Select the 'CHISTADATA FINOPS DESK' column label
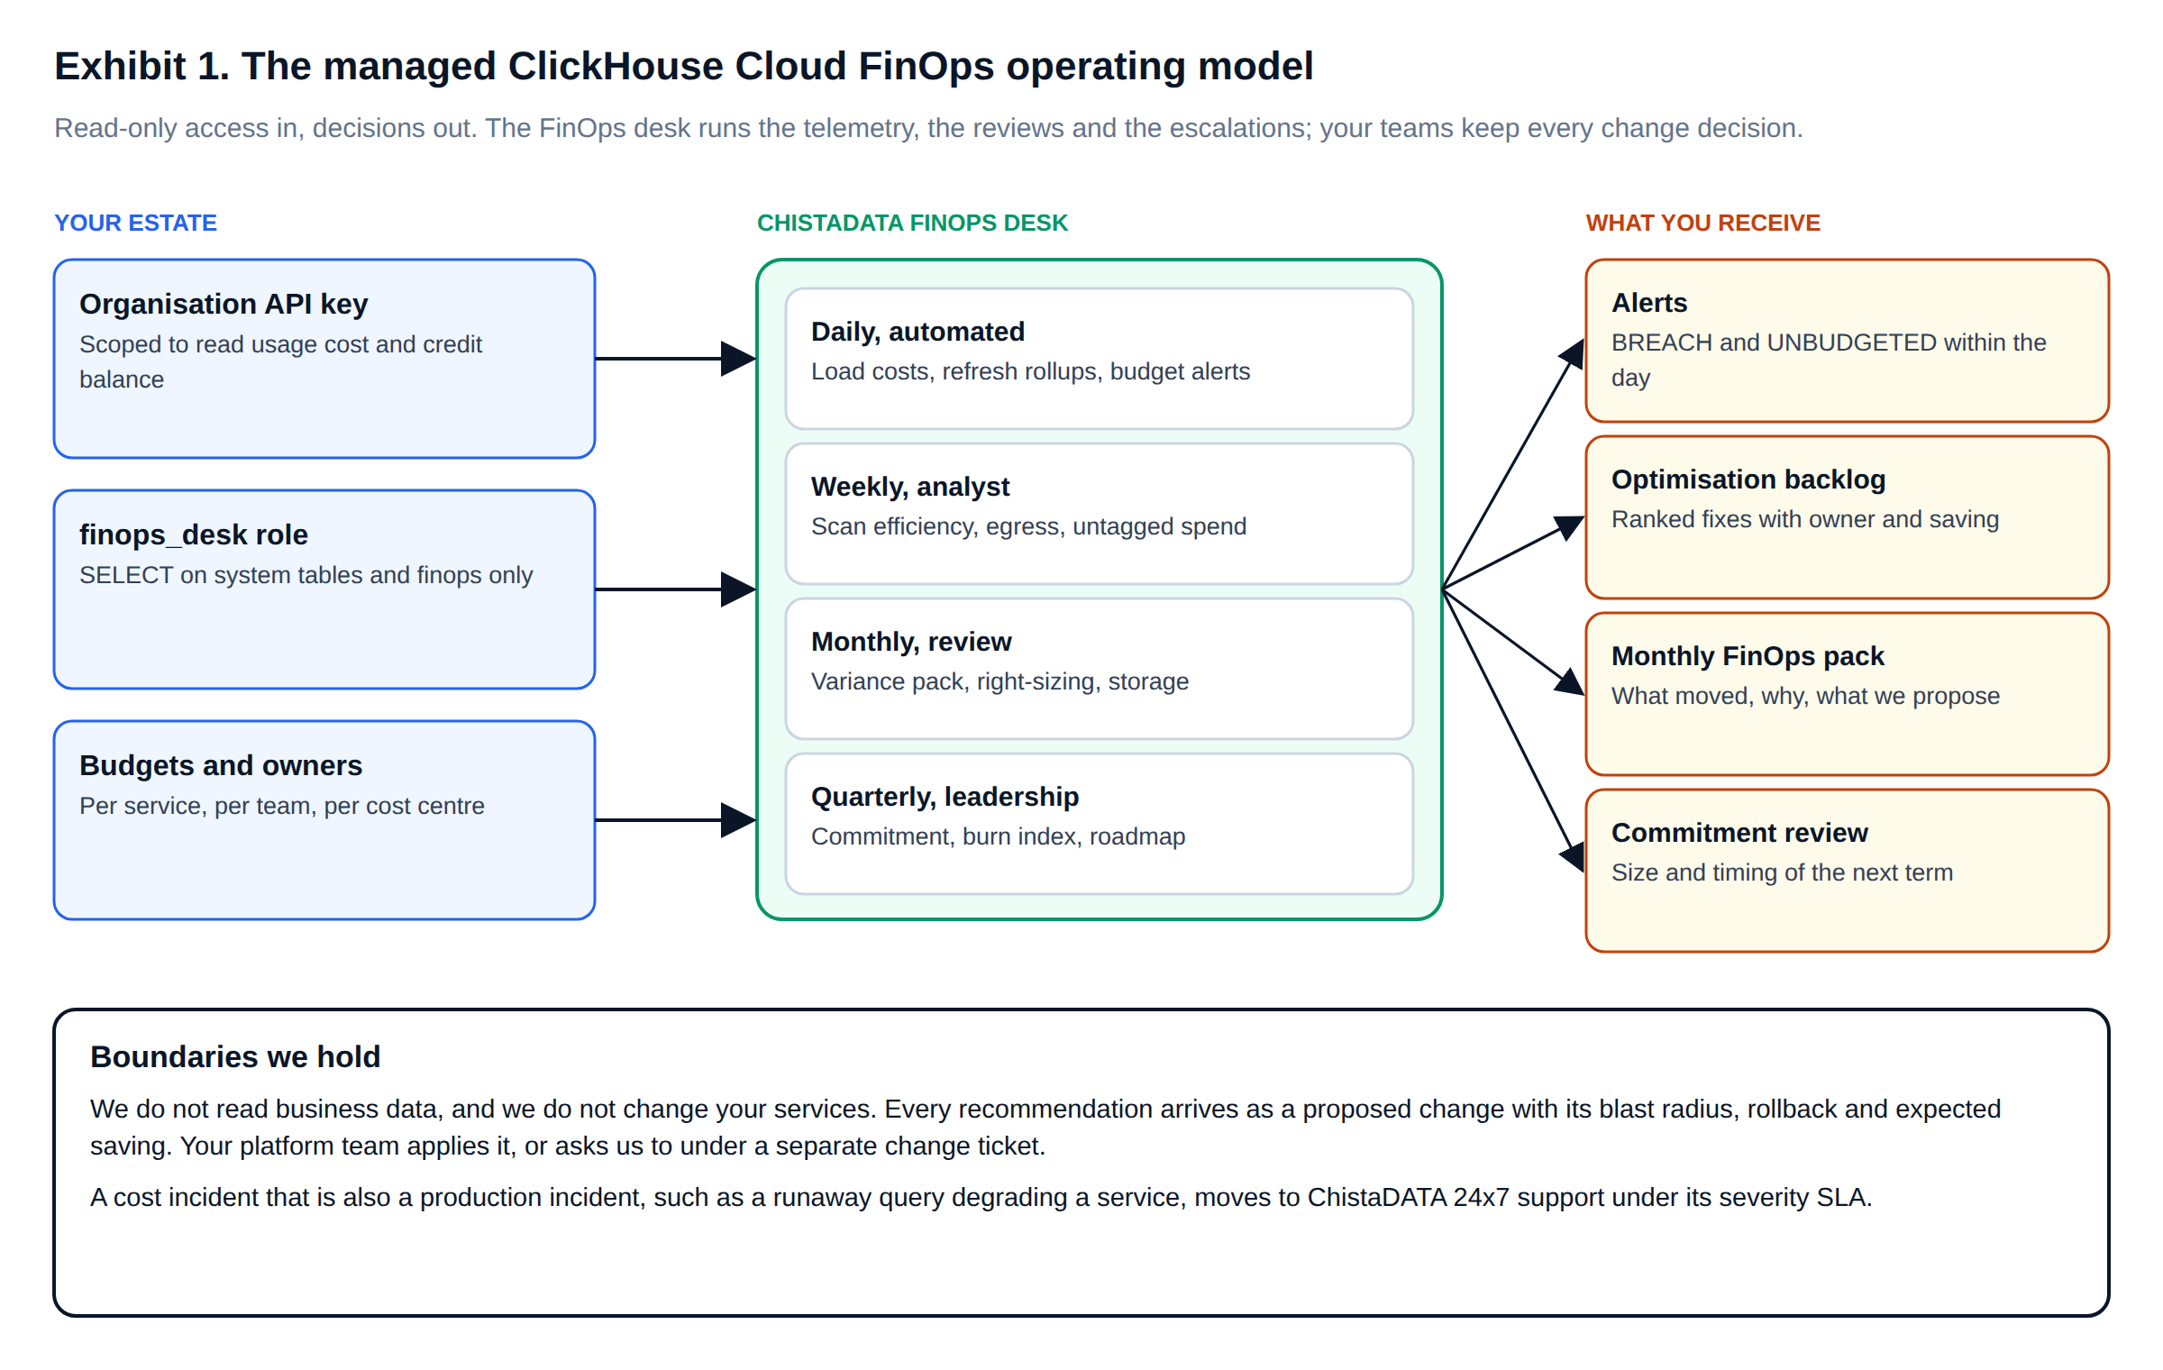This screenshot has height=1370, width=2163. pyautogui.click(x=912, y=223)
